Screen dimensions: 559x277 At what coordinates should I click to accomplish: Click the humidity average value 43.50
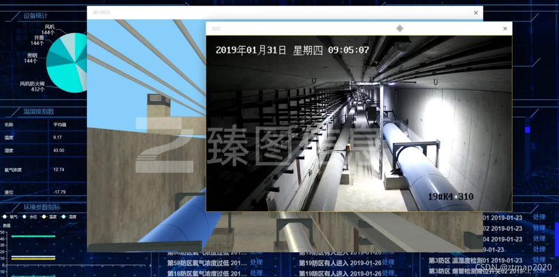click(x=58, y=150)
